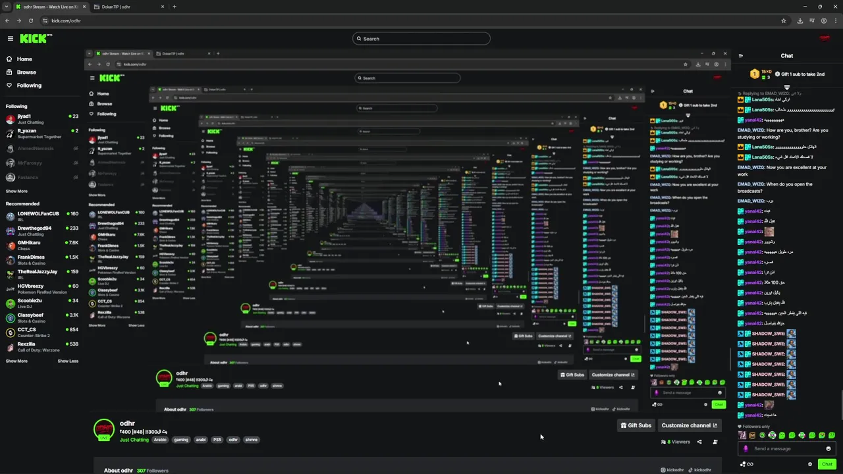Click the purple chat identity icon in message box
The width and height of the screenshot is (843, 474).
coord(746,448)
